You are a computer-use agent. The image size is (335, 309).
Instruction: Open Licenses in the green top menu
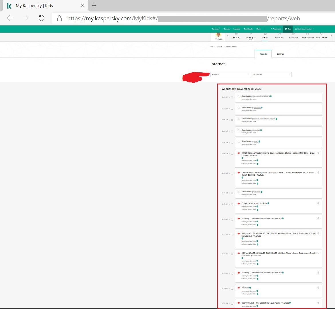click(x=237, y=29)
